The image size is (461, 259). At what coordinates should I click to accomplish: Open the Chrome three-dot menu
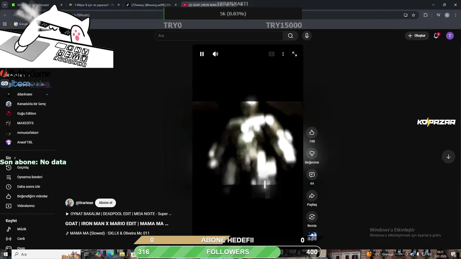click(455, 15)
